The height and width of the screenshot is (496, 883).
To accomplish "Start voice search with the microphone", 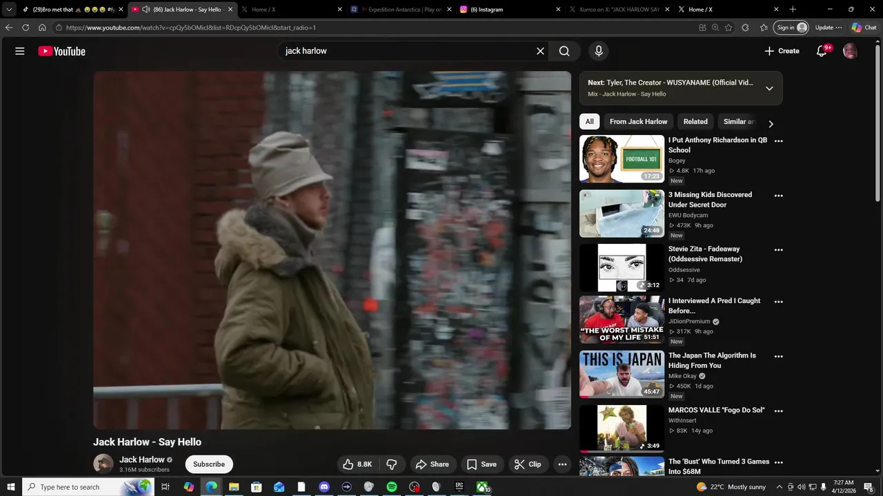I will click(599, 51).
